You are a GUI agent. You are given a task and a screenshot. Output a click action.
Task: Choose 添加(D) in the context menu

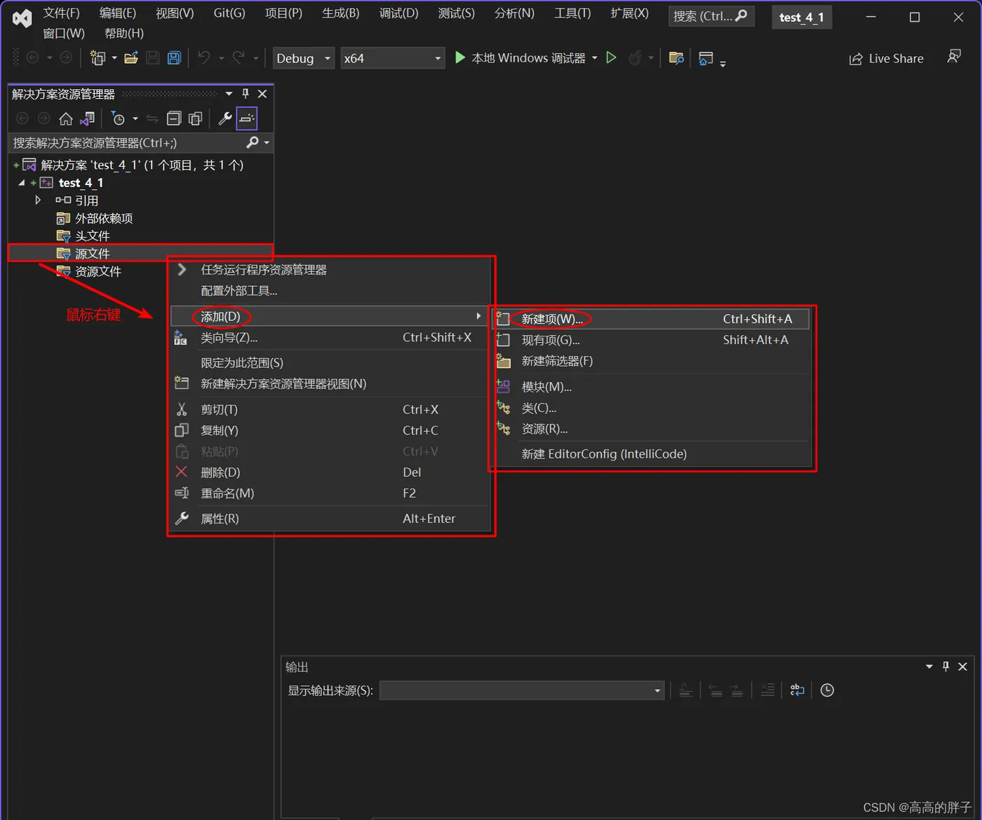tap(329, 316)
